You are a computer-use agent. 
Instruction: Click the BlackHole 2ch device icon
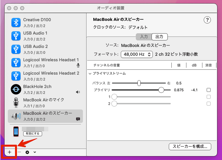[x=16, y=89]
